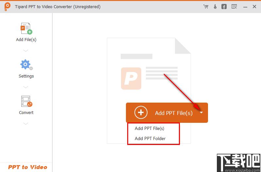Click the PPT to Video footer text
Viewport: 261px width, 172px height.
click(27, 167)
